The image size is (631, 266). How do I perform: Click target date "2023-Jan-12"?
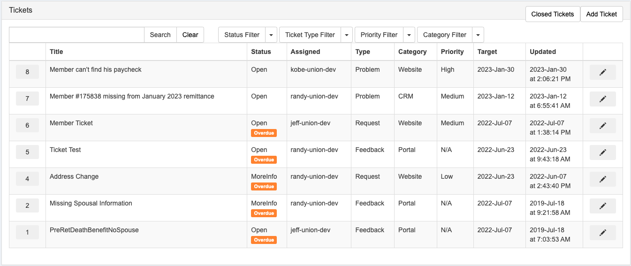(x=496, y=96)
